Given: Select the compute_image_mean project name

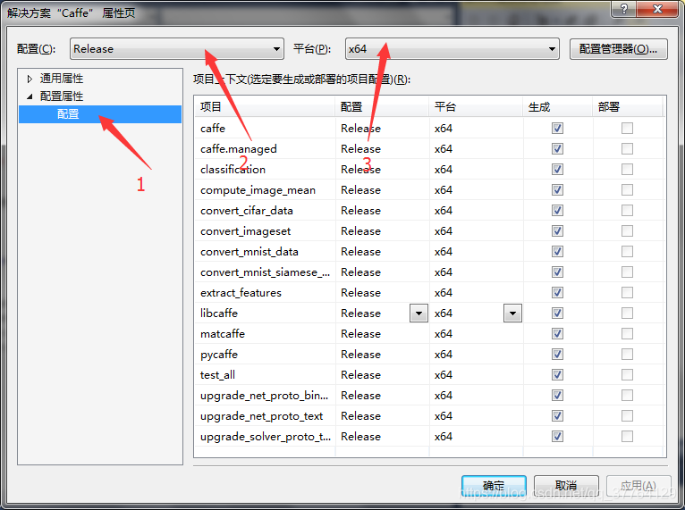Looking at the screenshot, I should 258,190.
